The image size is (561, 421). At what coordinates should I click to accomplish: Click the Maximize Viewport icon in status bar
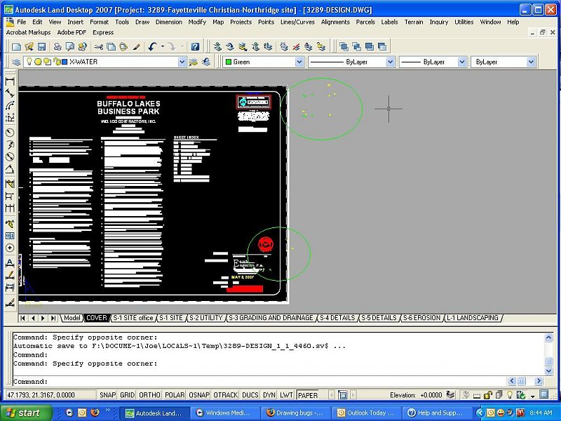(x=342, y=395)
